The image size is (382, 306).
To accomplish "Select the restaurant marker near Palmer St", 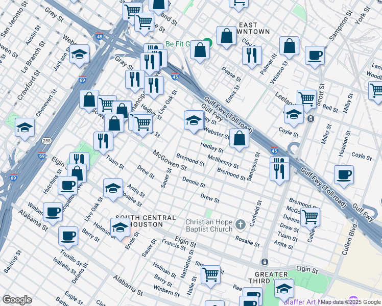I will (x=252, y=57).
